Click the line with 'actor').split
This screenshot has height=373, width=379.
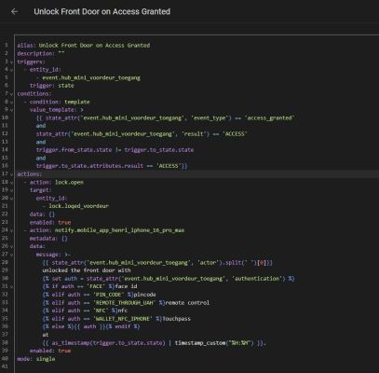157,263
